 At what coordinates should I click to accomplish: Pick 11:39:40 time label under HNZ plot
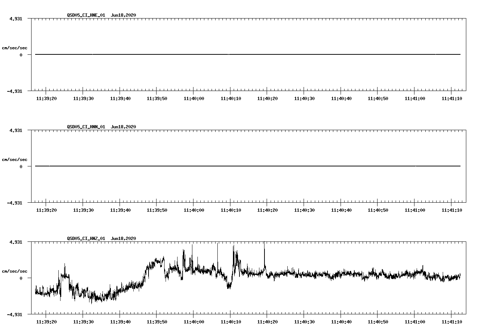[120, 322]
